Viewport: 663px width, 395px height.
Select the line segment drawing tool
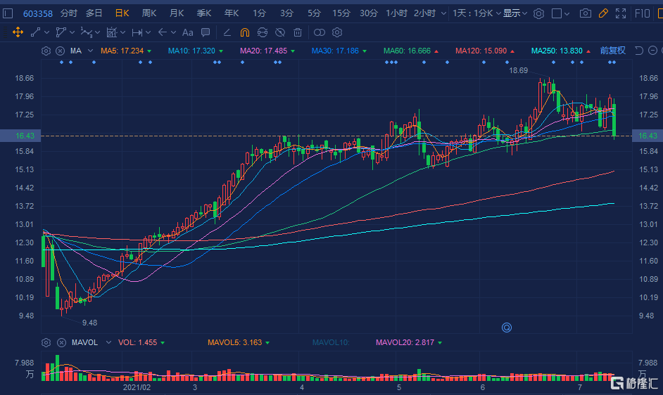pyautogui.click(x=35, y=32)
